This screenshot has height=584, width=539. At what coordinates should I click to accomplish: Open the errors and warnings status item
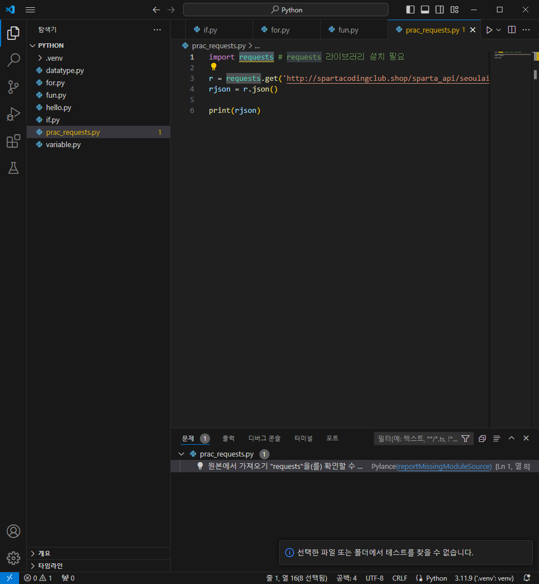click(38, 578)
